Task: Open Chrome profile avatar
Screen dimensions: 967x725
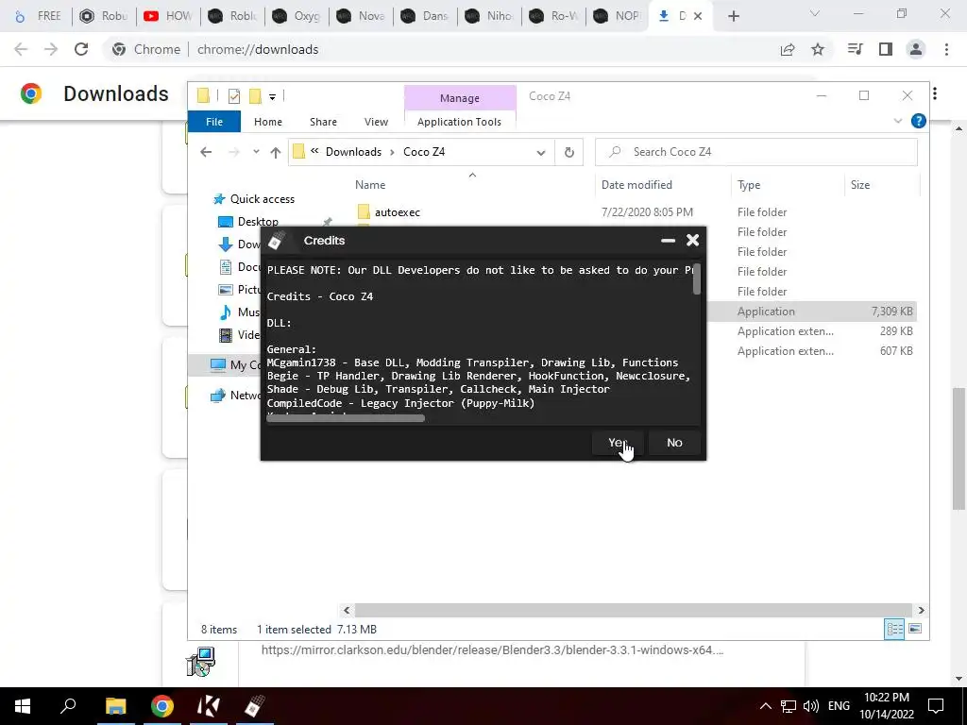Action: (x=916, y=49)
